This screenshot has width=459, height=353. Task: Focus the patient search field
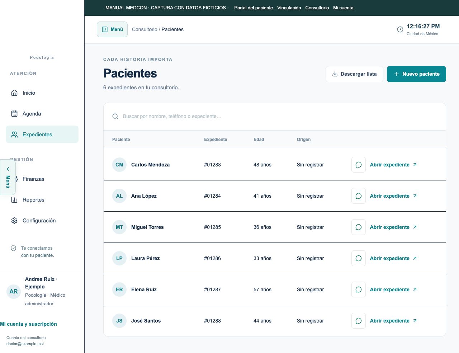(x=275, y=117)
